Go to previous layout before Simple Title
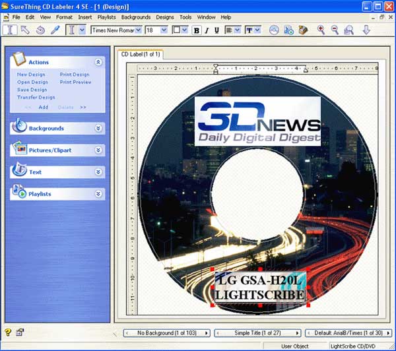The image size is (396, 351). pyautogui.click(x=218, y=333)
